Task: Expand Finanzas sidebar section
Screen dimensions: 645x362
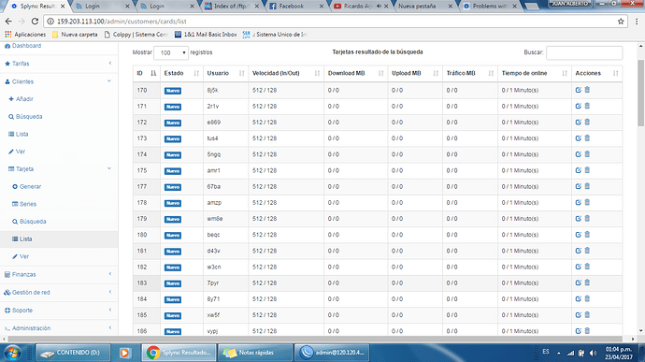Action: click(59, 274)
